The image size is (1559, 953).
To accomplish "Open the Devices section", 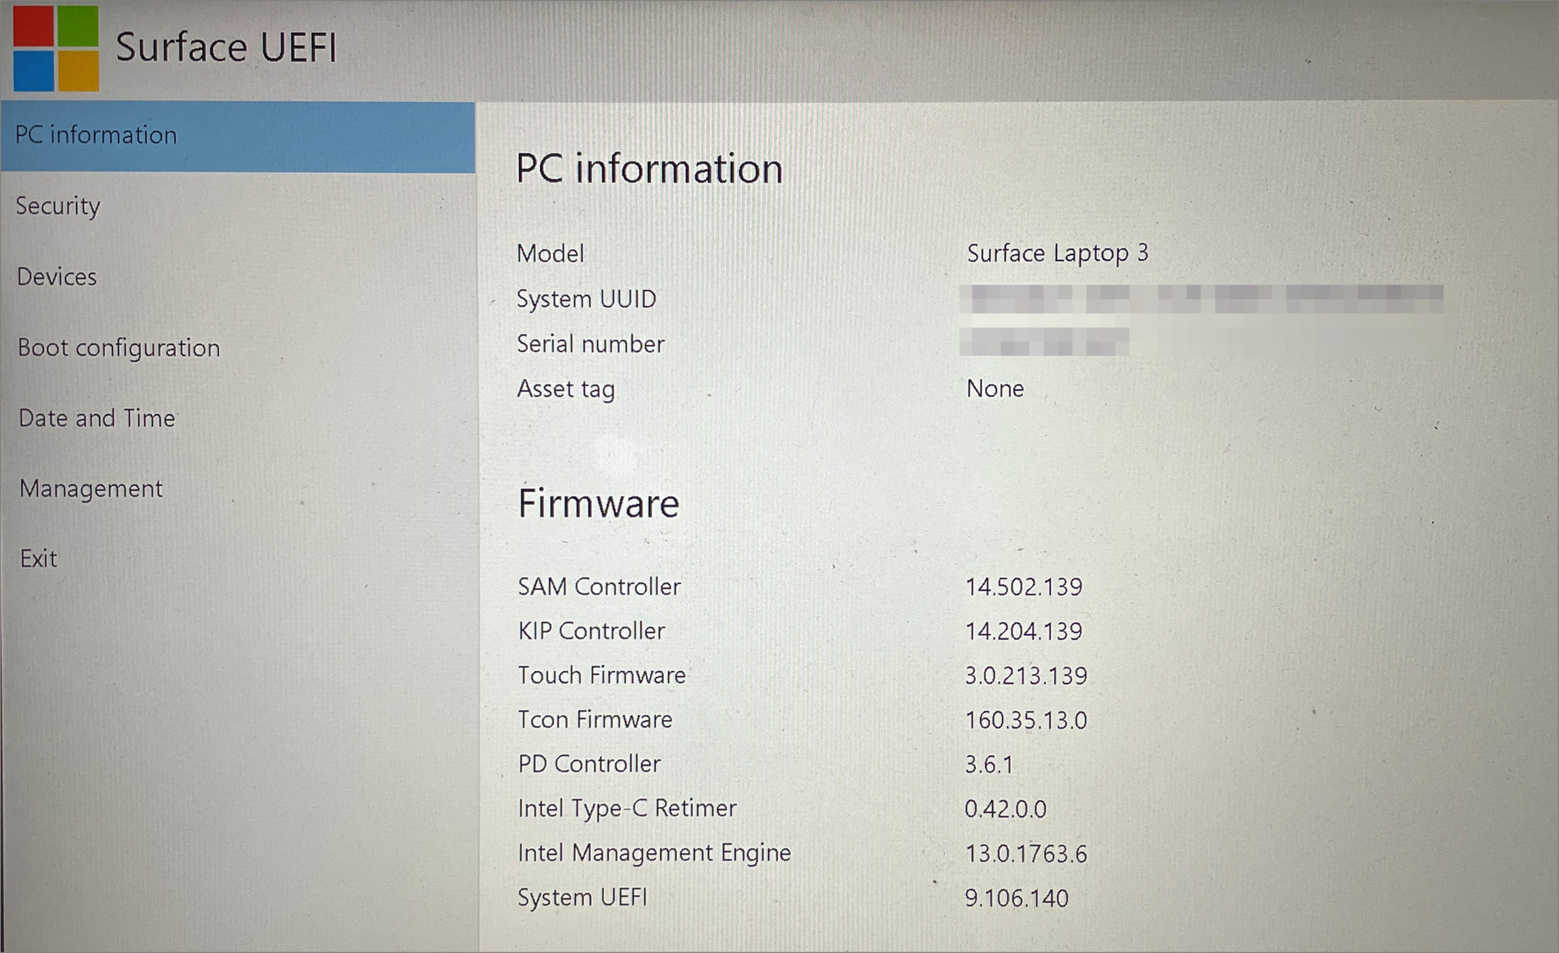I will tap(56, 276).
